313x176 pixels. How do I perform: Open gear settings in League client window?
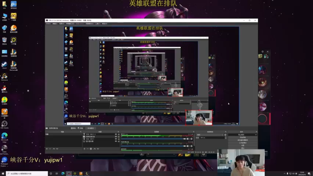[263, 52]
